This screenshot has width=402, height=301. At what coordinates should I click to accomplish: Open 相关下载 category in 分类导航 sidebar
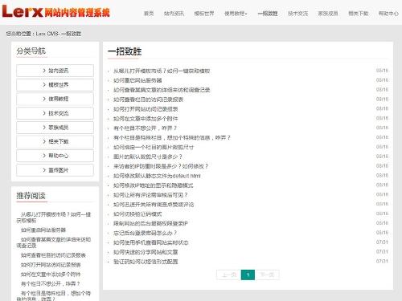tap(55, 141)
